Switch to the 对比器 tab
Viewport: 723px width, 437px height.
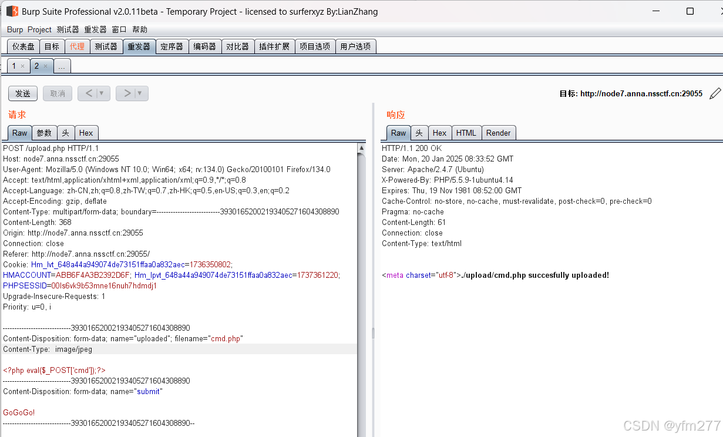(238, 46)
